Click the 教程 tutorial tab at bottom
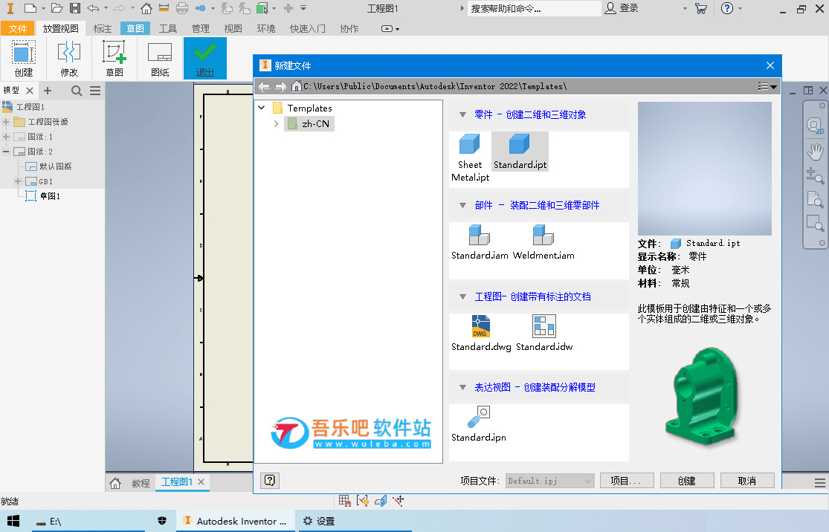 [141, 483]
